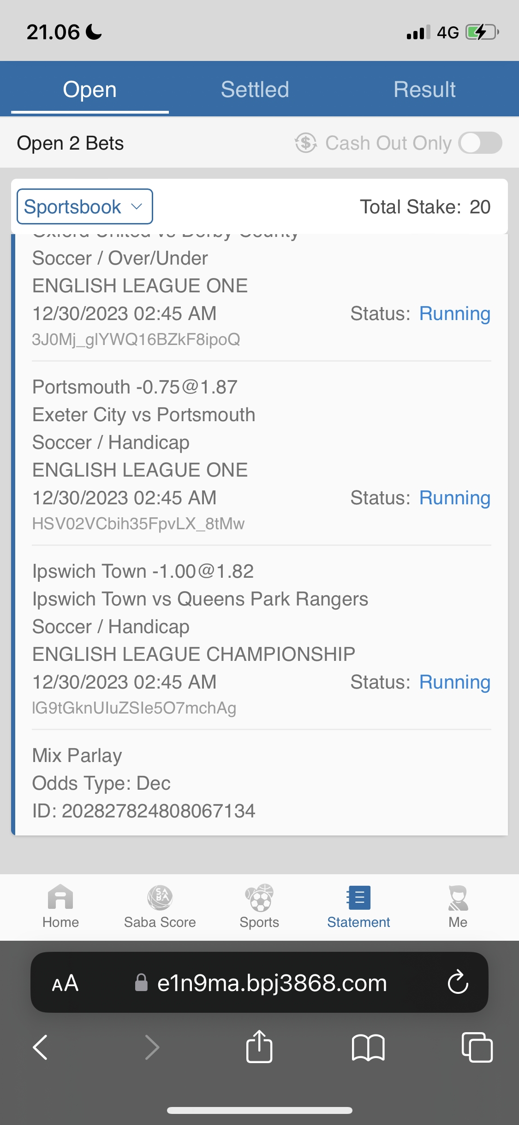Select the Open bets tab
The image size is (519, 1125).
[x=89, y=89]
